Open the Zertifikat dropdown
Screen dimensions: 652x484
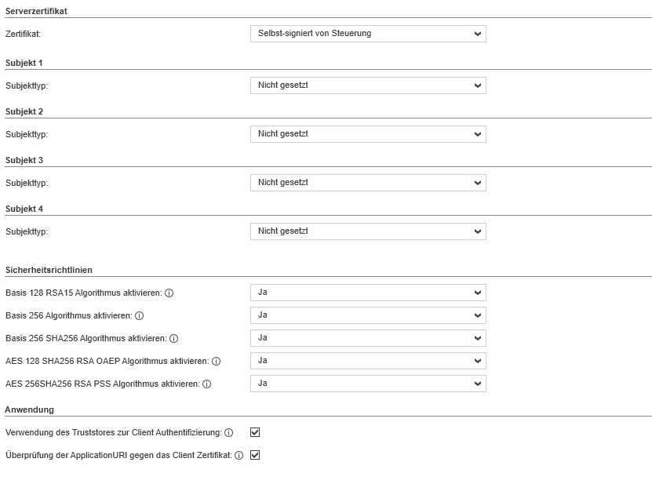pyautogui.click(x=368, y=34)
